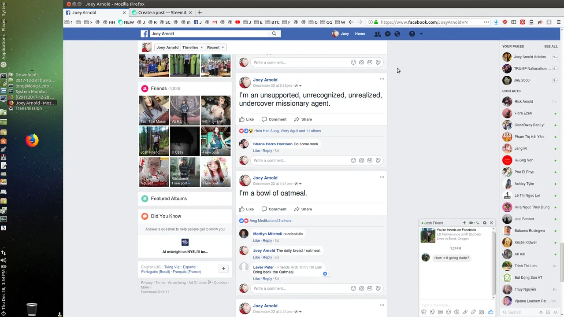Open the account menu arrow in Facebook header

pos(421,34)
